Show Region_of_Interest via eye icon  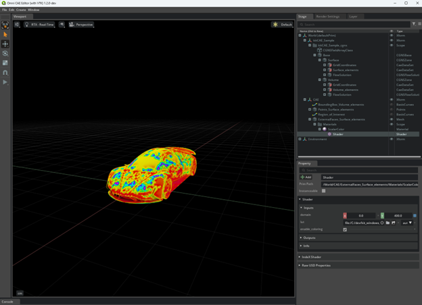click(x=392, y=115)
